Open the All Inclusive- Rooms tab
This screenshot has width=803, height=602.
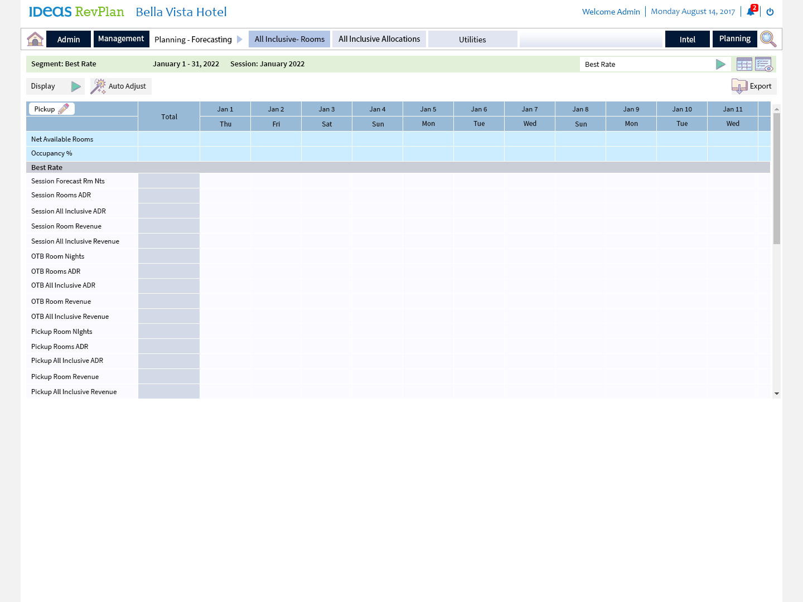click(x=289, y=40)
